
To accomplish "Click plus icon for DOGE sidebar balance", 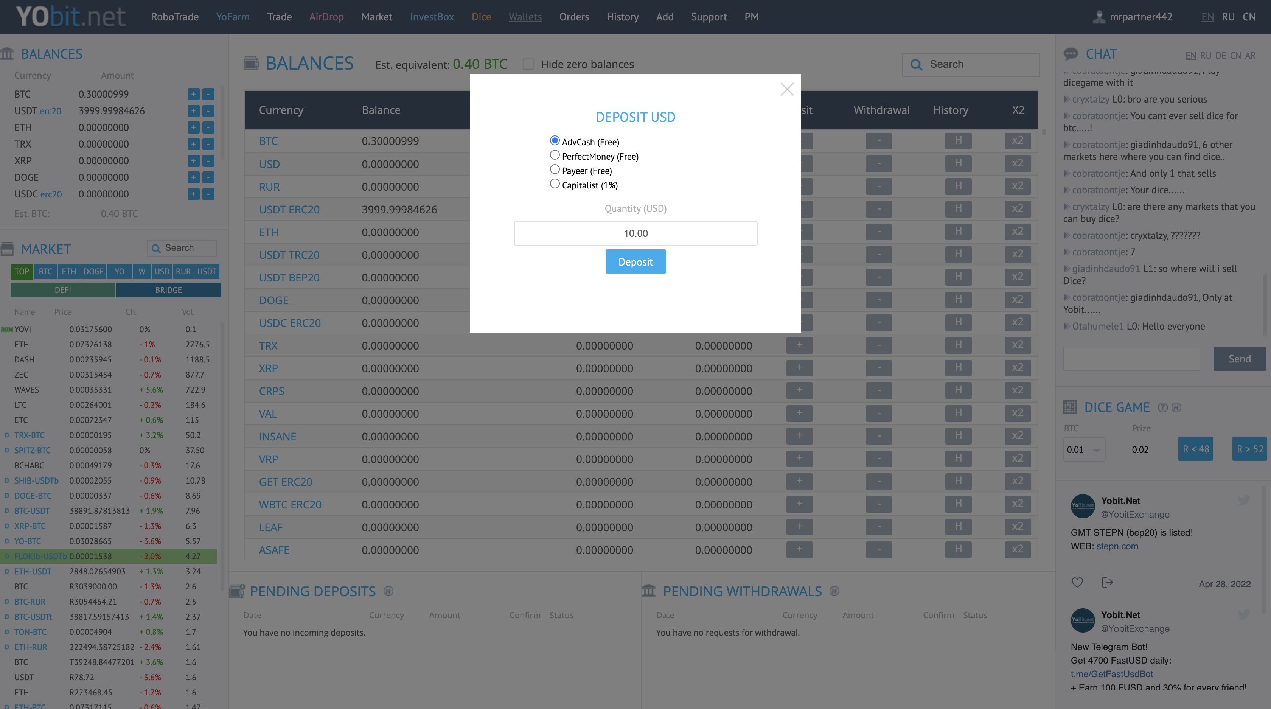I will (x=193, y=177).
